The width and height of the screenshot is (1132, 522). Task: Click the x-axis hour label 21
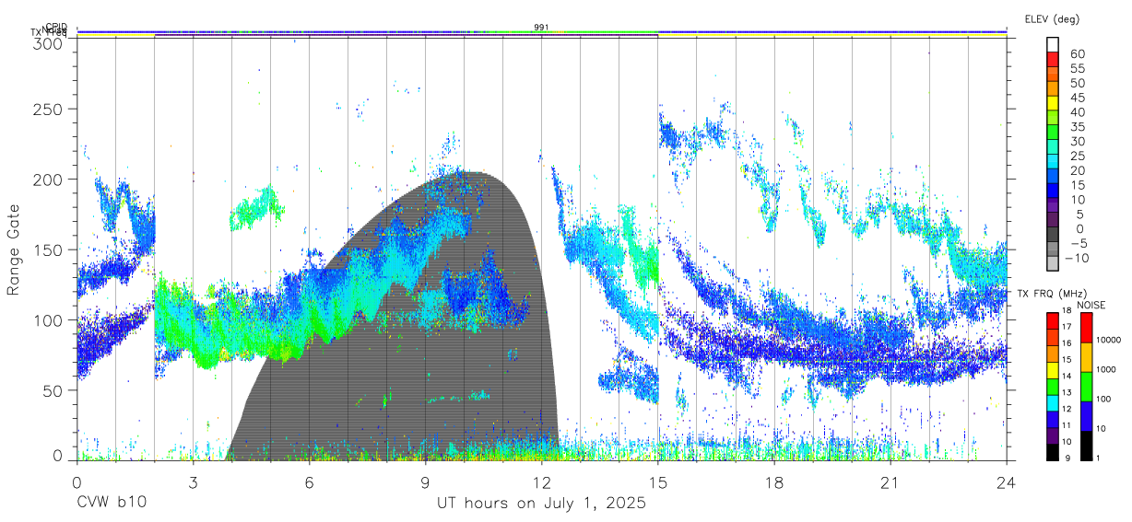(890, 481)
